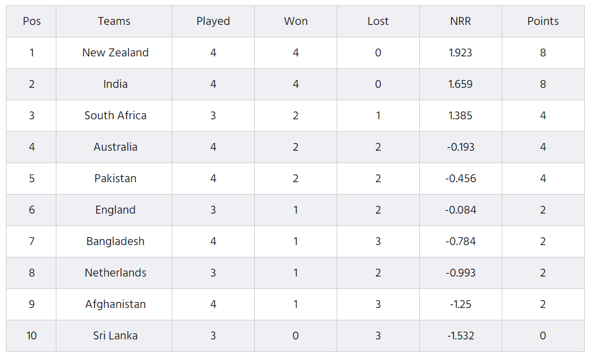
Task: Select Sri Lanka in the last row
Action: [x=115, y=336]
